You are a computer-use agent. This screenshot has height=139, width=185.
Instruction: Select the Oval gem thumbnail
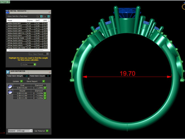pyautogui.click(x=10, y=86)
